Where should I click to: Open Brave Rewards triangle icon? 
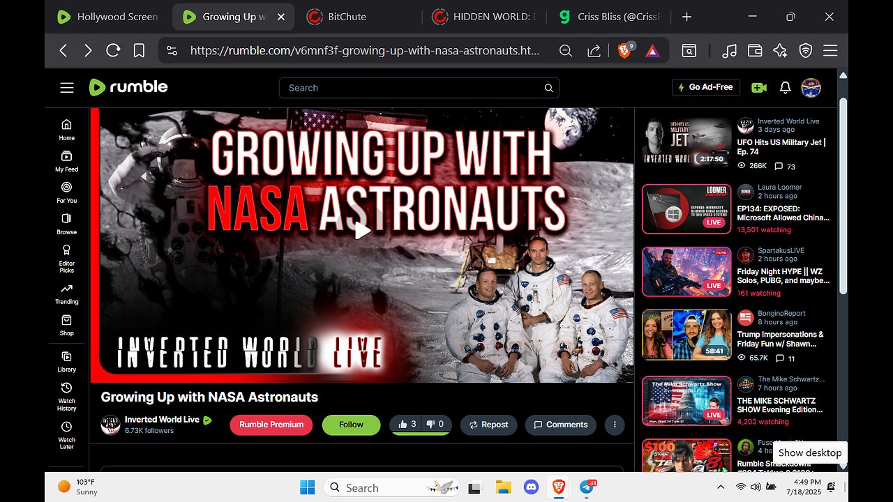652,50
